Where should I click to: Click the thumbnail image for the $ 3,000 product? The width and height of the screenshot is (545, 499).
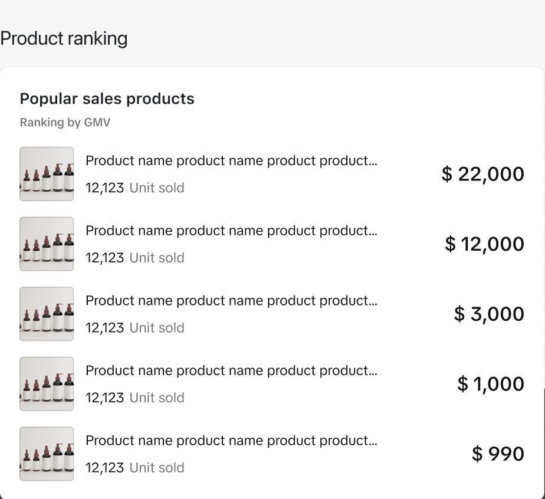tap(47, 314)
